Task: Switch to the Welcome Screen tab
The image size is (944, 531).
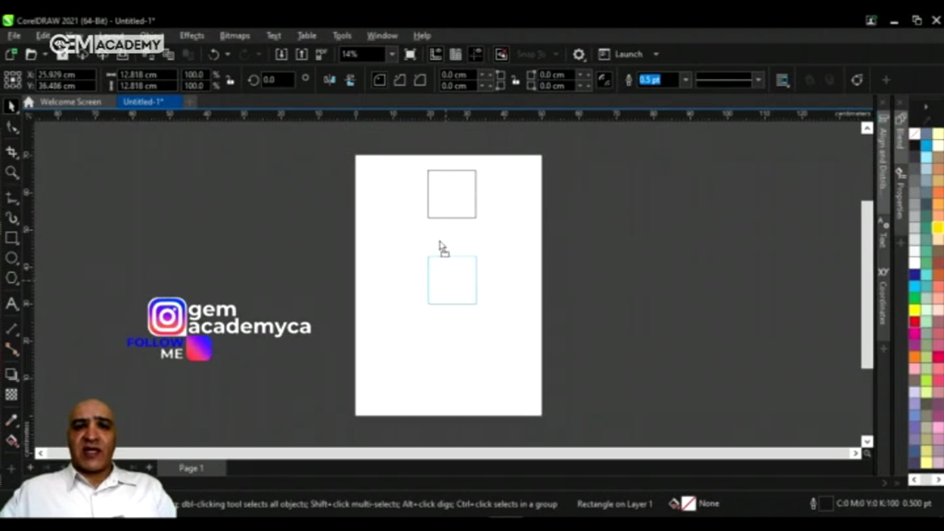Action: click(x=70, y=102)
